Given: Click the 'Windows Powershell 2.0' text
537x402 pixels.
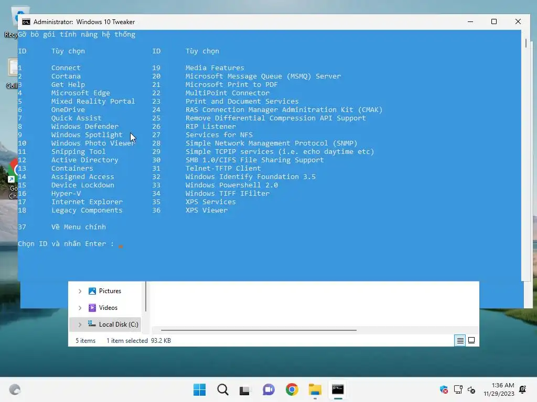Looking at the screenshot, I should [x=231, y=185].
